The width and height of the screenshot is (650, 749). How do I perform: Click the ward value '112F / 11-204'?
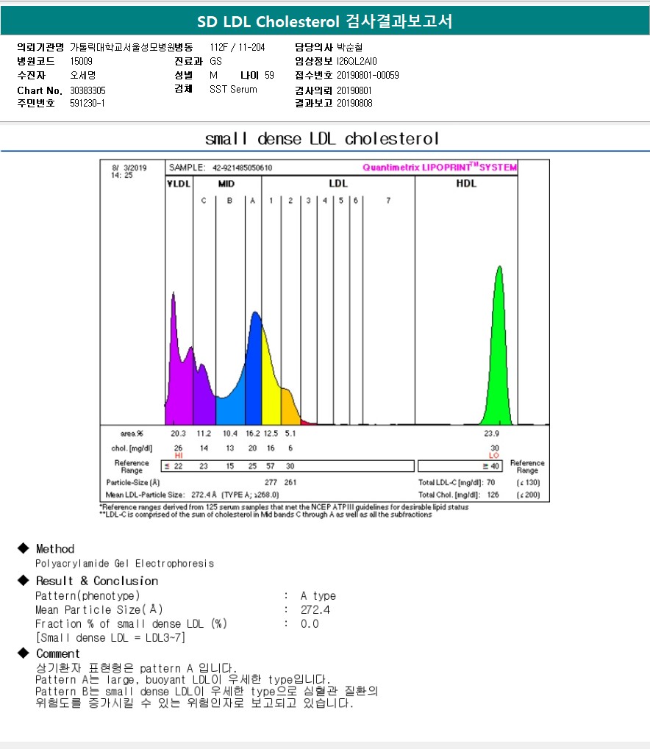click(x=237, y=47)
